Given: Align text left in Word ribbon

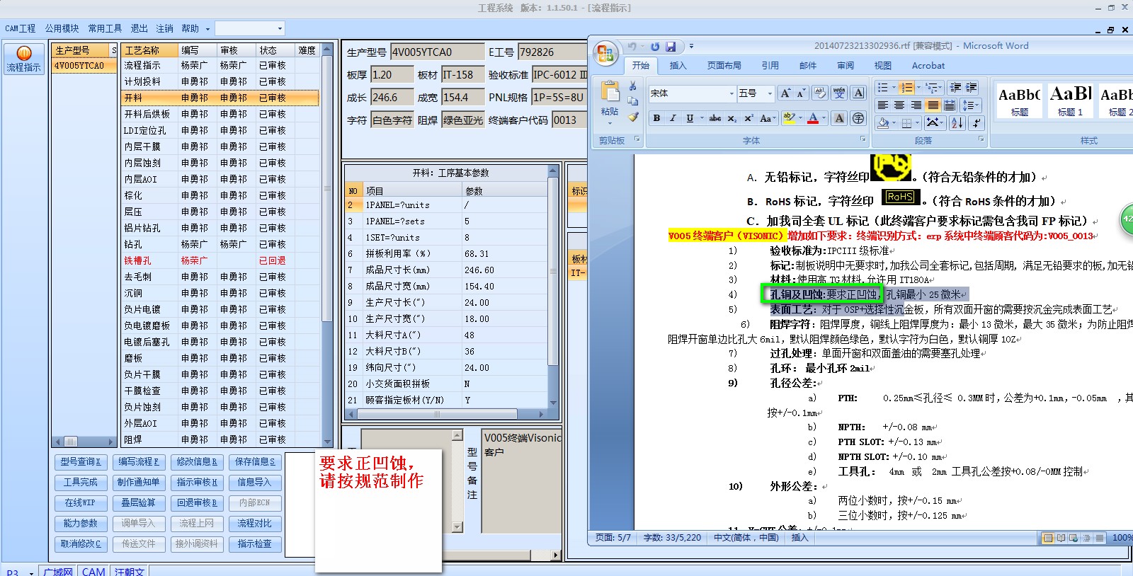Looking at the screenshot, I should tap(883, 105).
